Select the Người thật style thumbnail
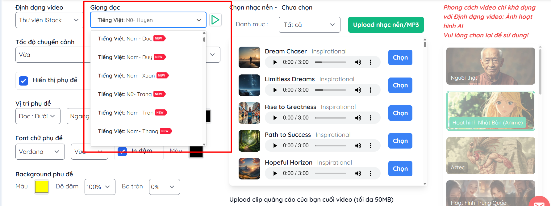This screenshot has width=551, height=206. pos(490,66)
